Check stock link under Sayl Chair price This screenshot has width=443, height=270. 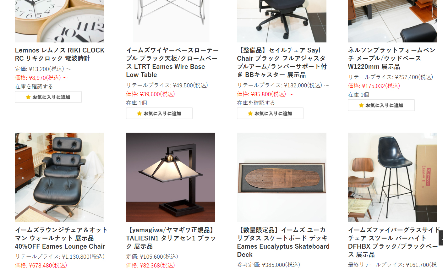tap(256, 103)
